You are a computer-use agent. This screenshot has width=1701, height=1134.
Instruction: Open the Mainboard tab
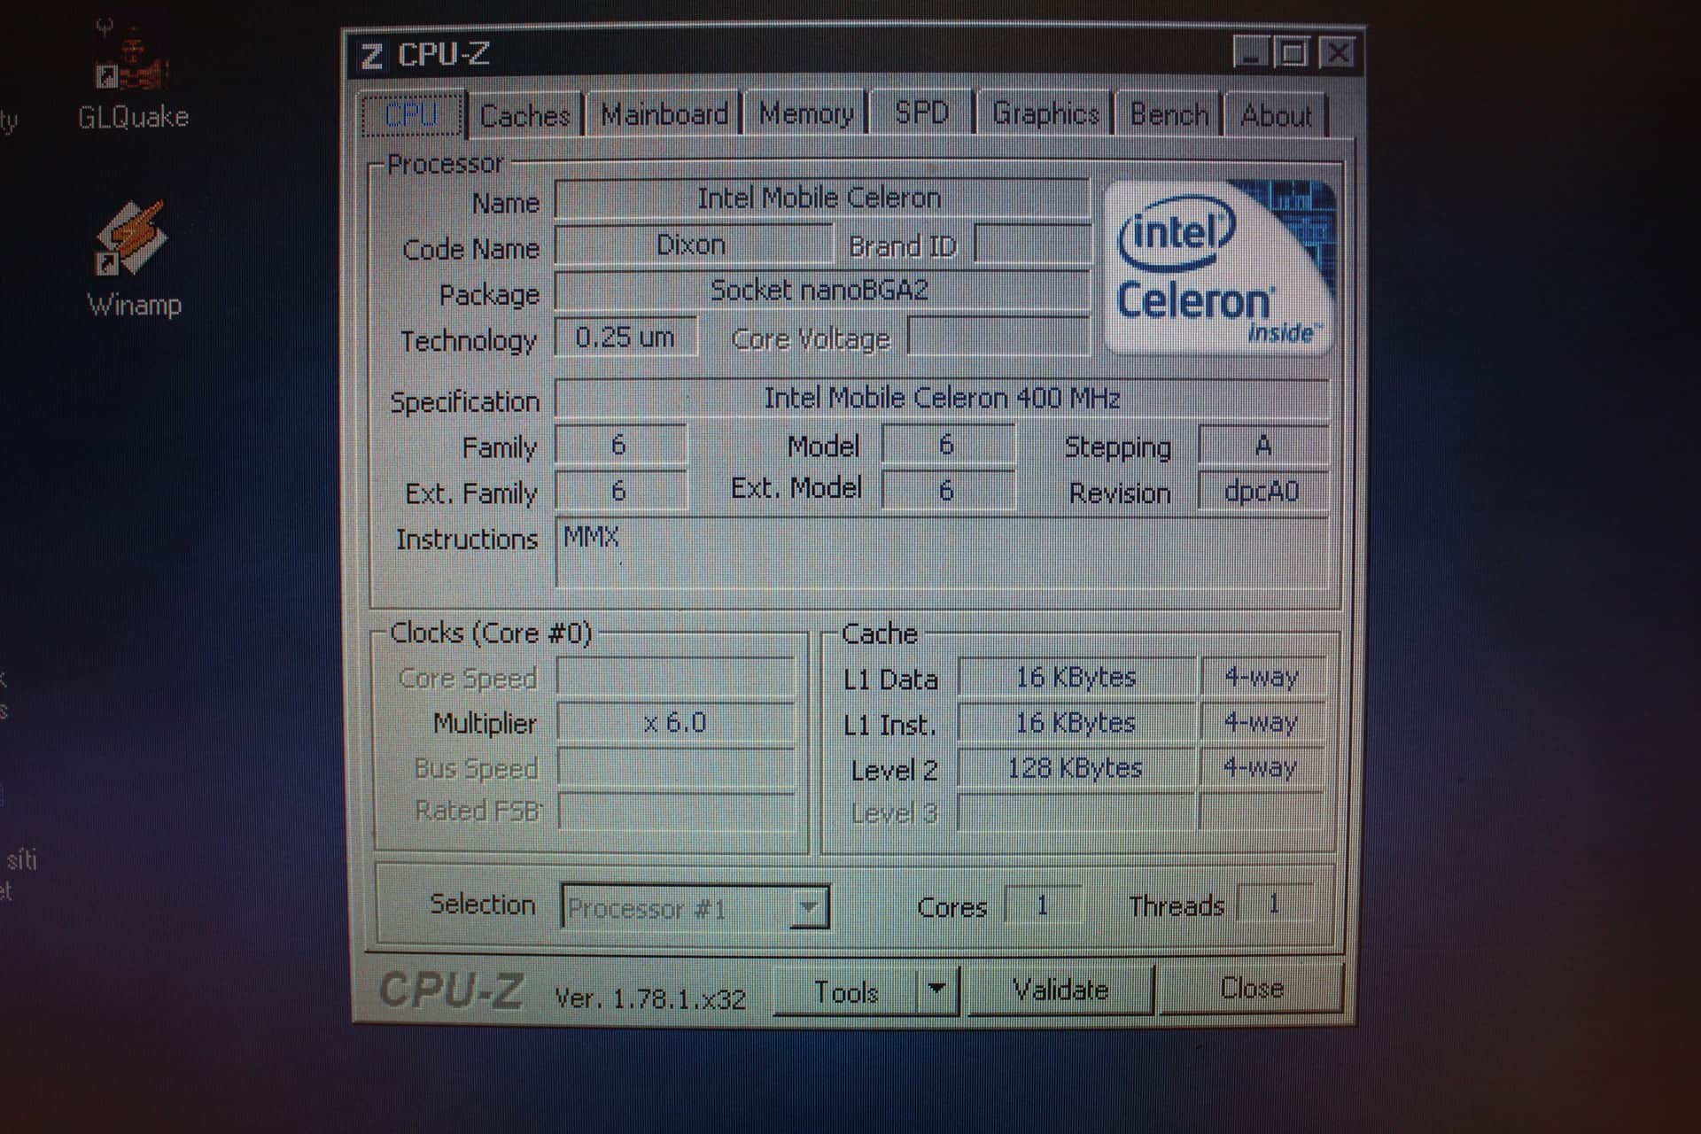[664, 114]
